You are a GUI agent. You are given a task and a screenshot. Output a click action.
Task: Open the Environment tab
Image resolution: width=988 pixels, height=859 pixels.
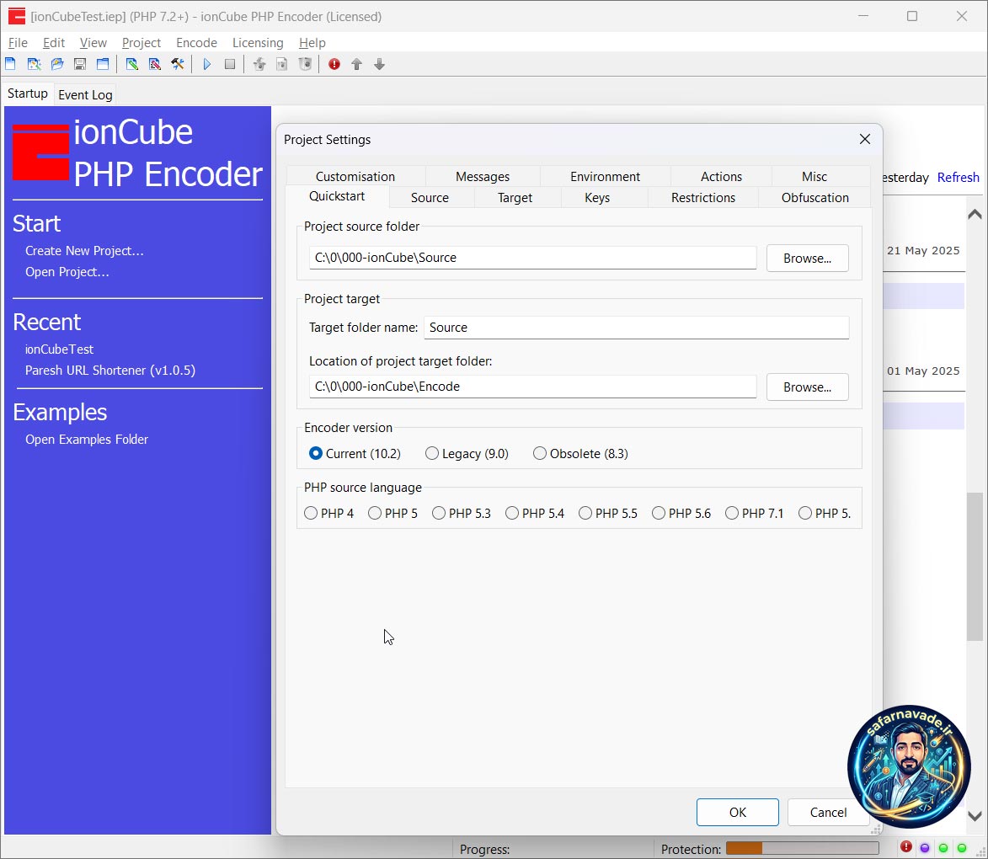[x=605, y=177]
